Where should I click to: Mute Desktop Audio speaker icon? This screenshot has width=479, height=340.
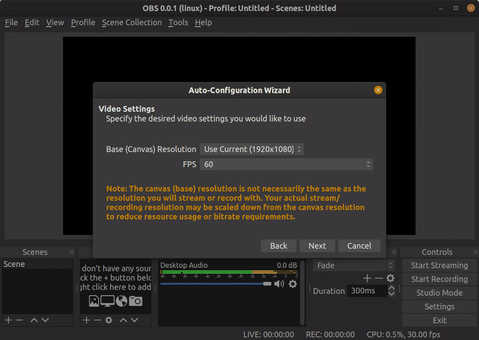click(x=279, y=284)
